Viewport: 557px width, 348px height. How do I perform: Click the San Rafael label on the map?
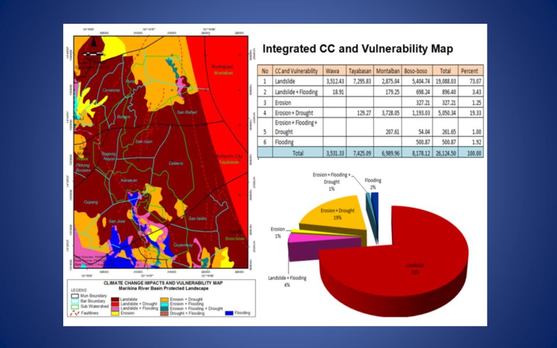coord(187,112)
